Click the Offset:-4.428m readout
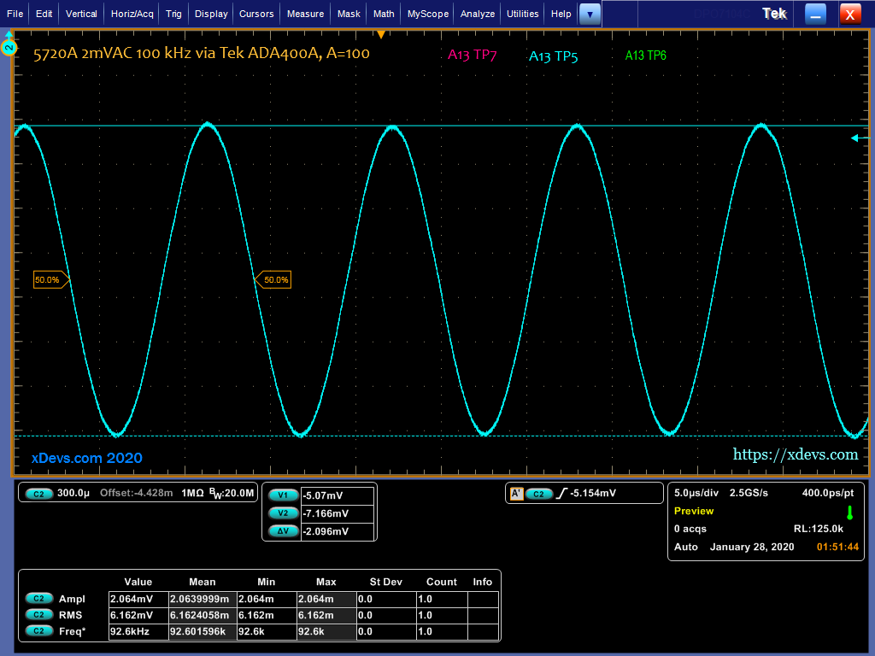Screen dimensions: 875x656 click(136, 493)
